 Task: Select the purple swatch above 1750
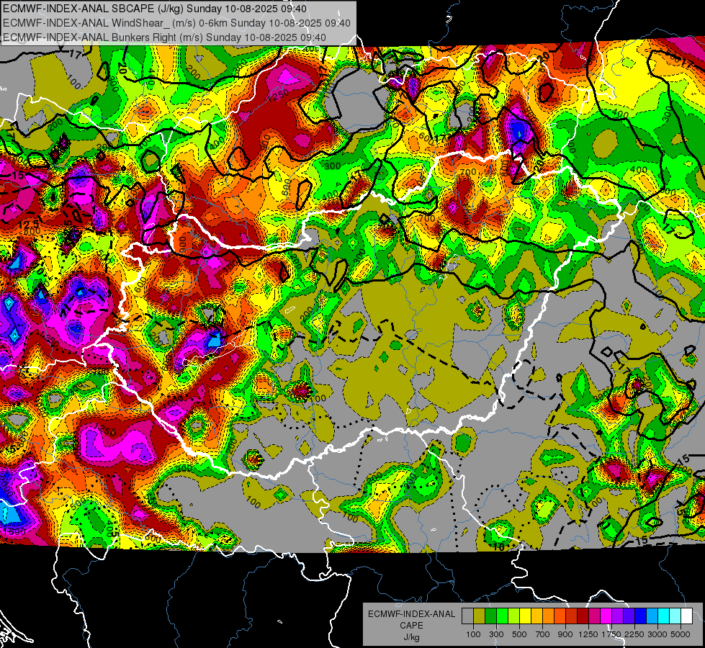tap(617, 616)
